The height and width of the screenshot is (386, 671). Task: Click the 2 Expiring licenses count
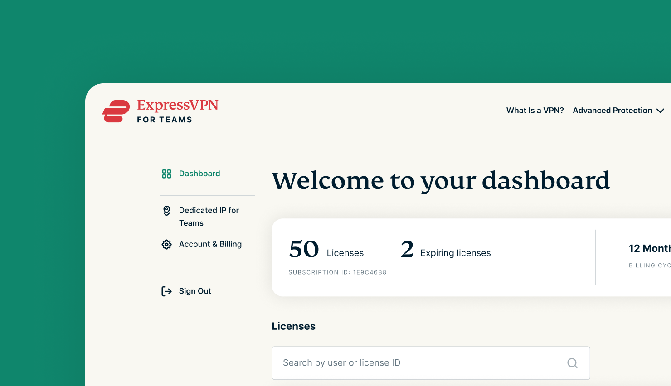click(x=446, y=250)
